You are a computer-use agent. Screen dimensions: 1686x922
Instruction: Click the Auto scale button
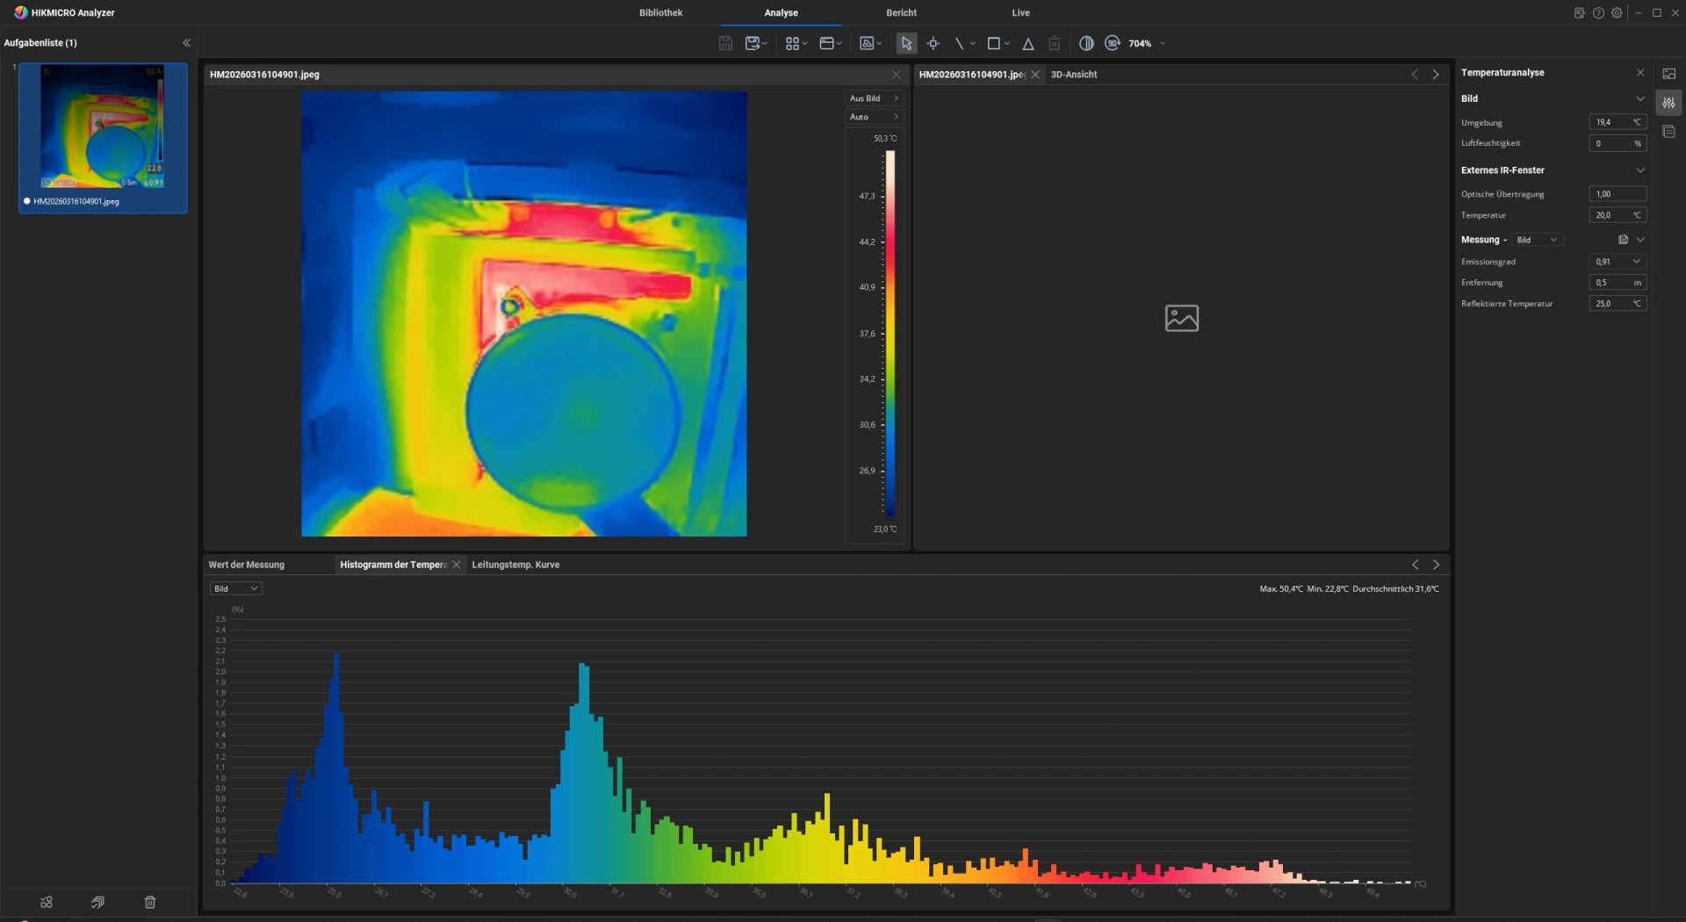[874, 117]
